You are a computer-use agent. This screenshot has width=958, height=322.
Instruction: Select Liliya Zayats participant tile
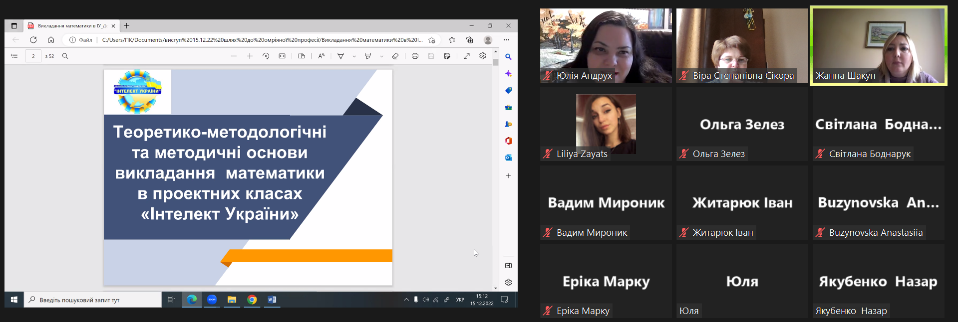click(x=606, y=124)
